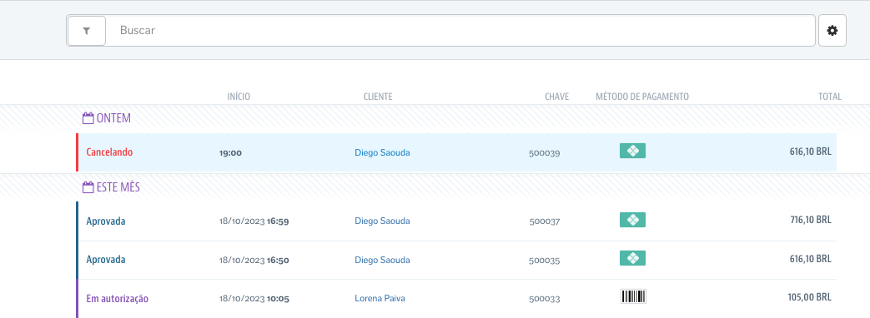
Task: Click payment method icon for order 500037
Action: pyautogui.click(x=632, y=220)
